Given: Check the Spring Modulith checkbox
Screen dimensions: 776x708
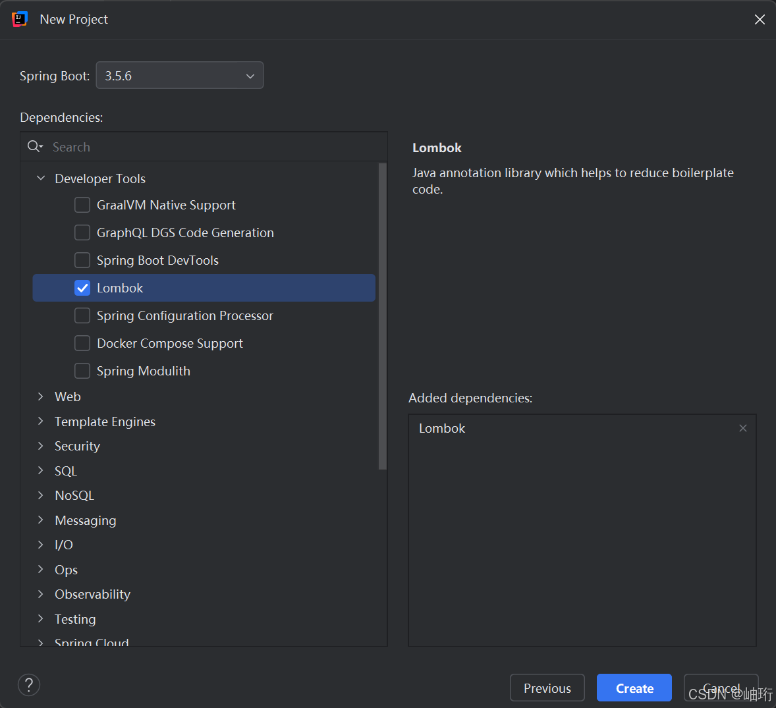Looking at the screenshot, I should (x=82, y=371).
